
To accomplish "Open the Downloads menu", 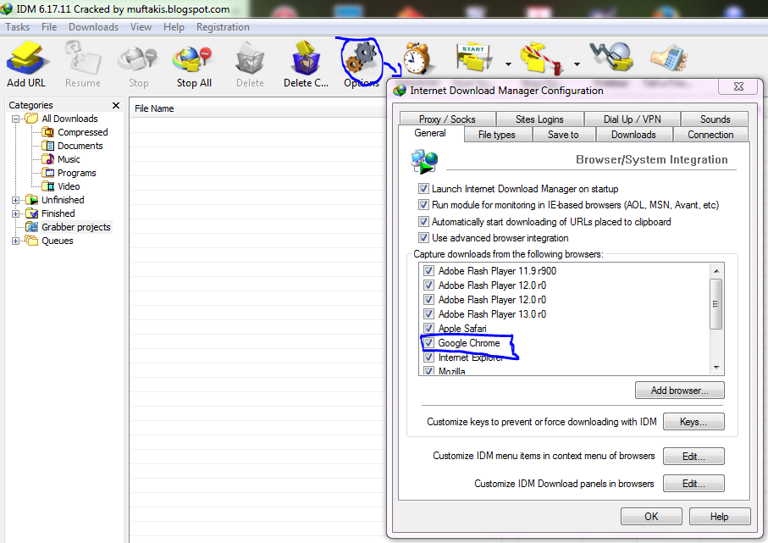I will click(93, 27).
